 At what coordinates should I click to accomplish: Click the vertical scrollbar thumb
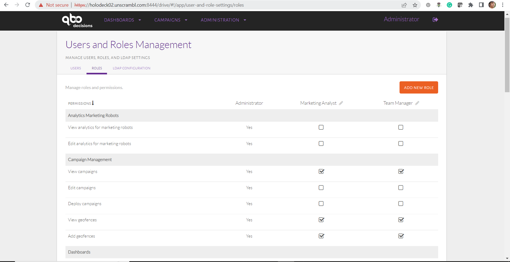pyautogui.click(x=507, y=55)
